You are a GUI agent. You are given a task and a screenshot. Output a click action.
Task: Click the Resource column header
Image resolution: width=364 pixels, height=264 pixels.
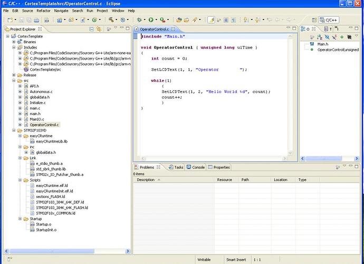(226, 180)
